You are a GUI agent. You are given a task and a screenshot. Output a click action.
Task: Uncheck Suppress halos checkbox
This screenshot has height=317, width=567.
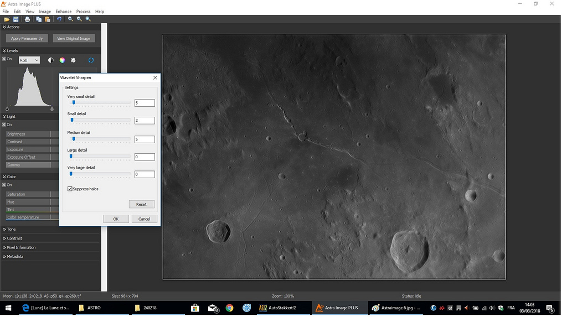tap(70, 189)
